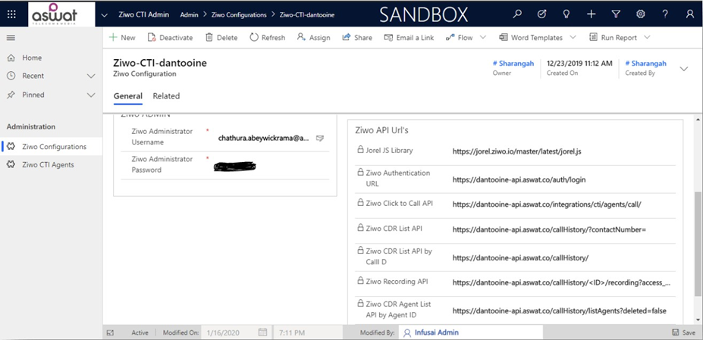
Task: Click Ziwo Configurations breadcrumb
Action: tap(240, 15)
